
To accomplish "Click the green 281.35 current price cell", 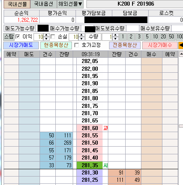I will [x=90, y=165].
